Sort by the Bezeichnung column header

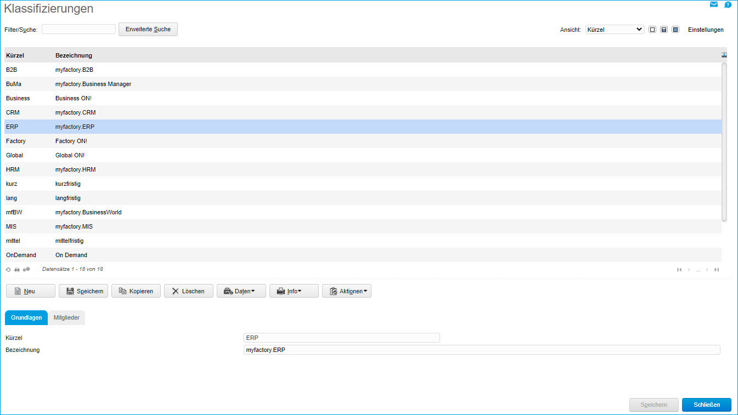point(74,55)
